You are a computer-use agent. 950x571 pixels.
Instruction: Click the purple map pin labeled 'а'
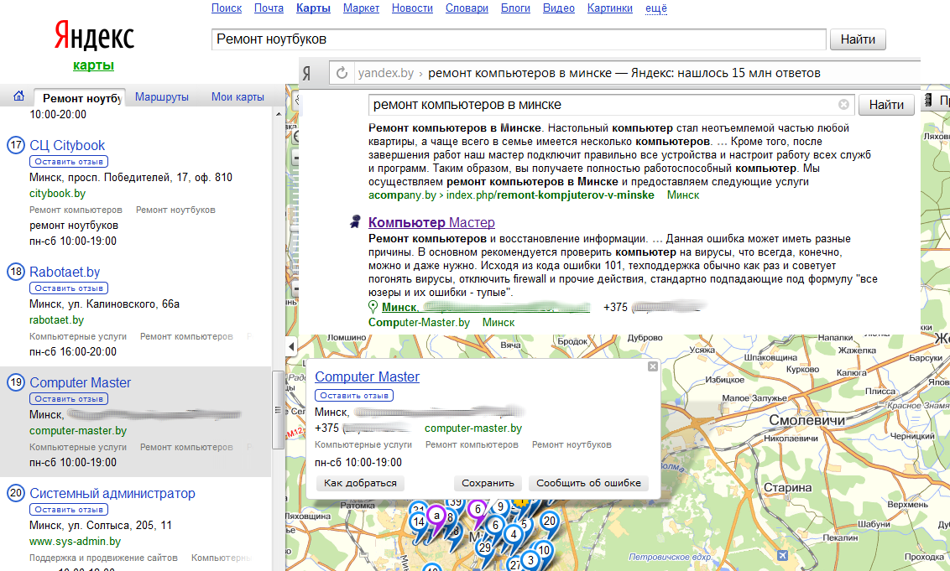point(436,516)
